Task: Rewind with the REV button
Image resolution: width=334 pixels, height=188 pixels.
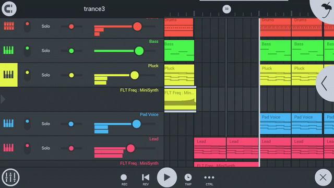Action: (x=146, y=180)
